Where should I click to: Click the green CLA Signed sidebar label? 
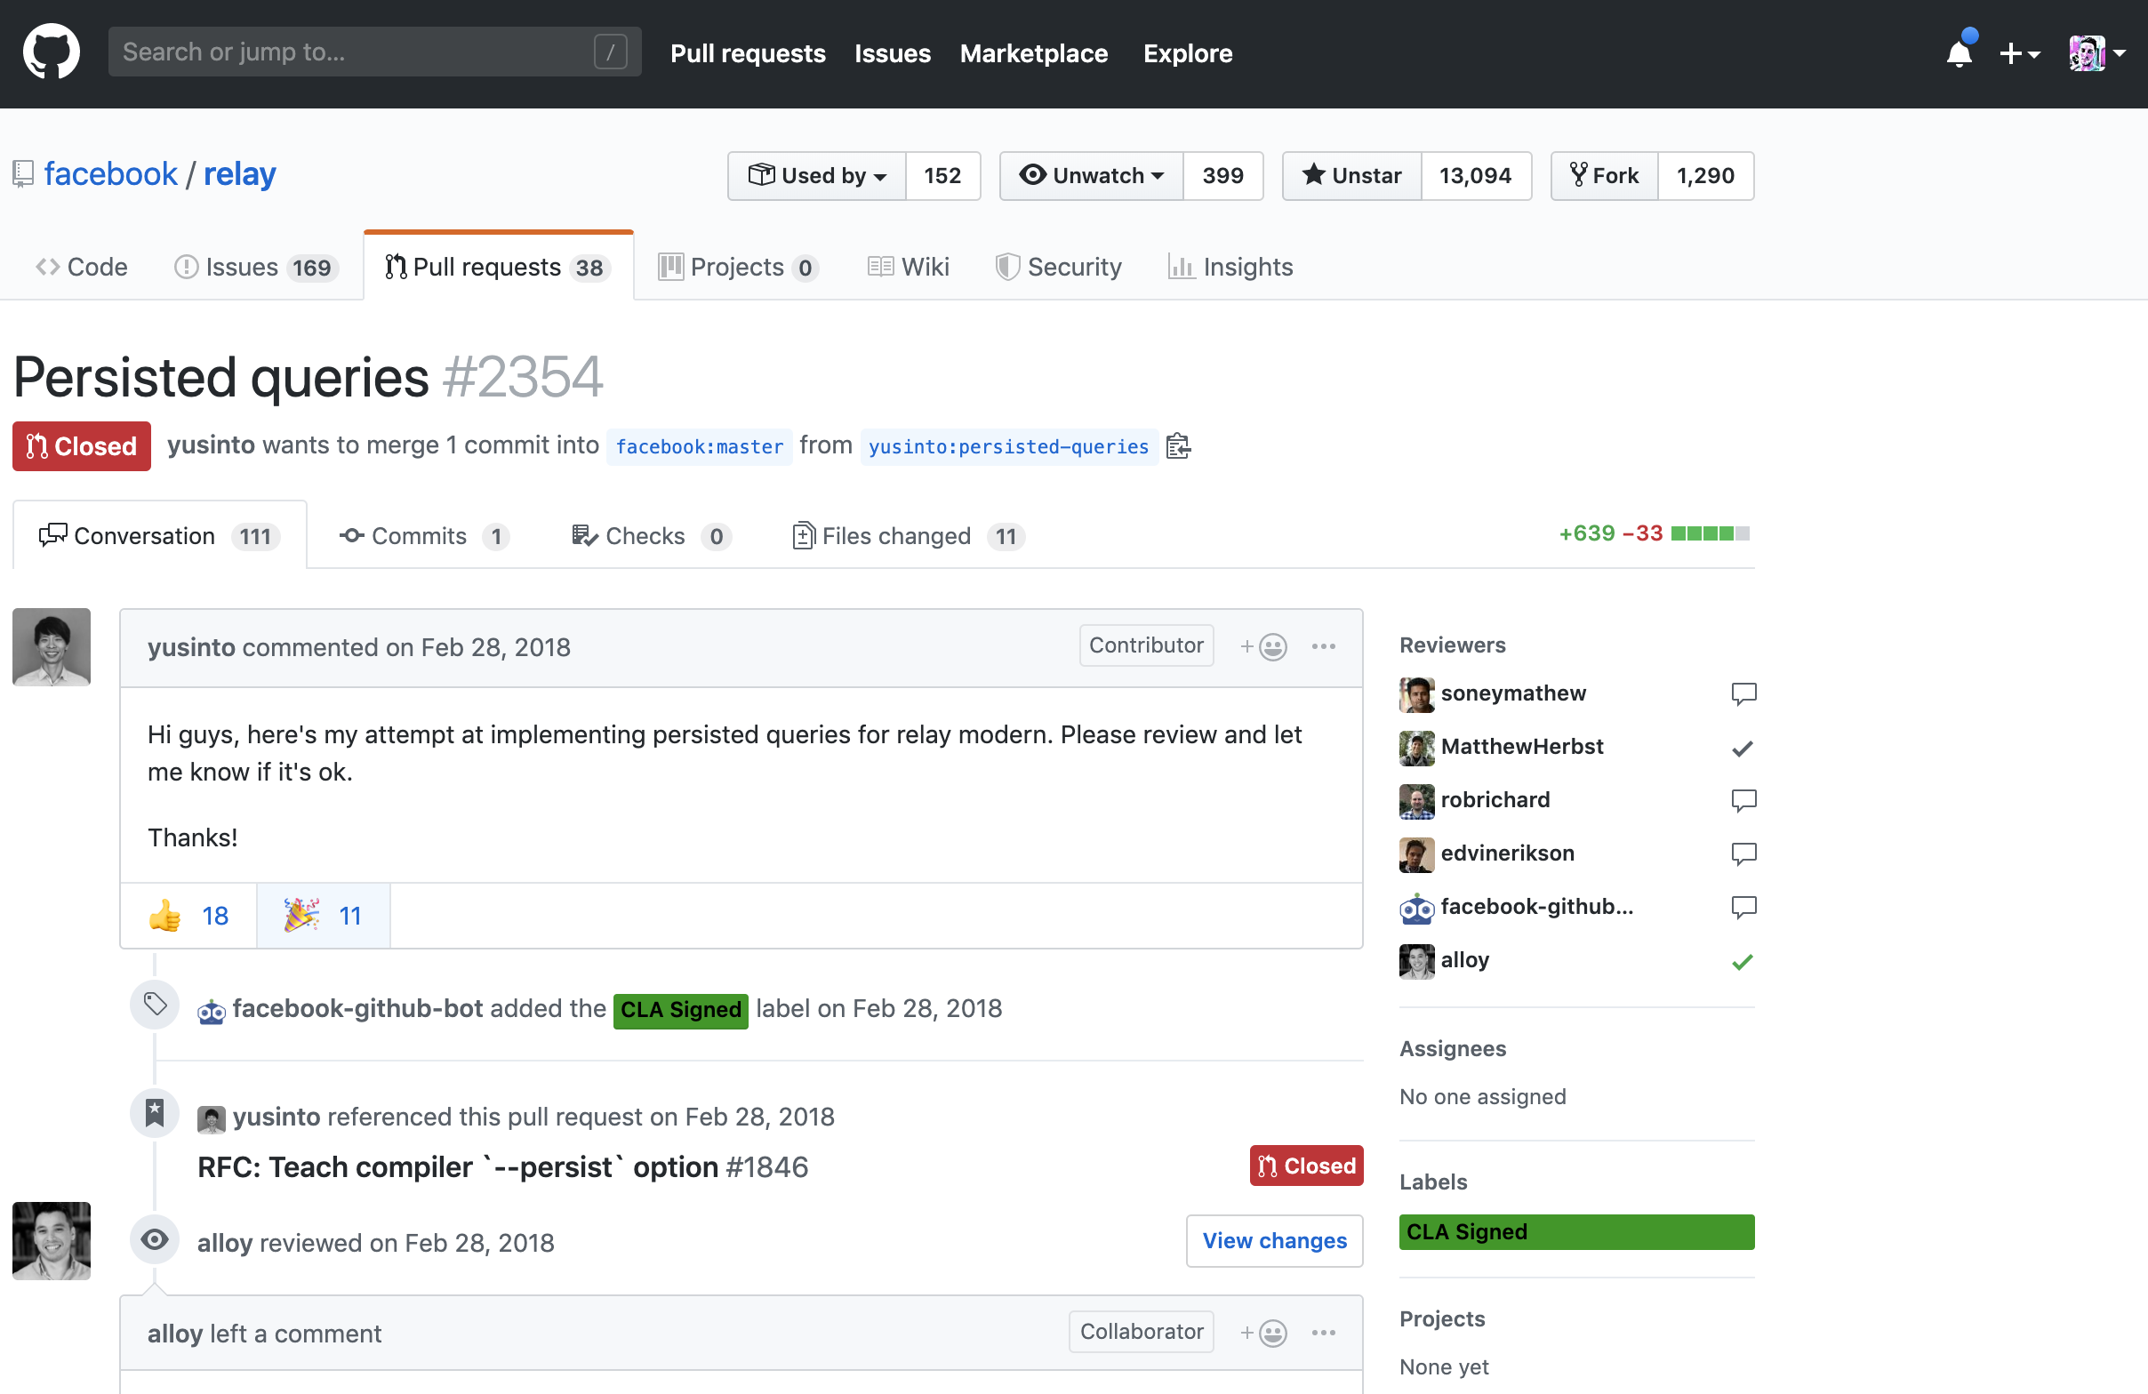point(1575,1231)
